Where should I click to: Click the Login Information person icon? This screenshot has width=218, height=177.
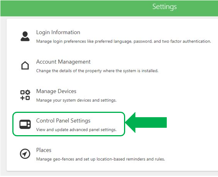(25, 36)
